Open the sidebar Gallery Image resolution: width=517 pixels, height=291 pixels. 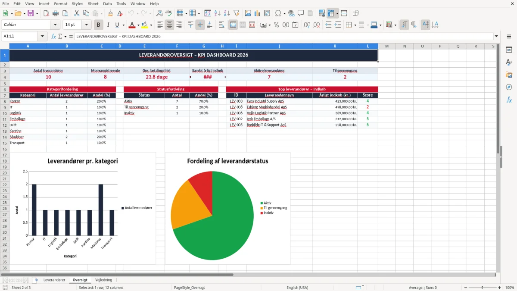[509, 75]
